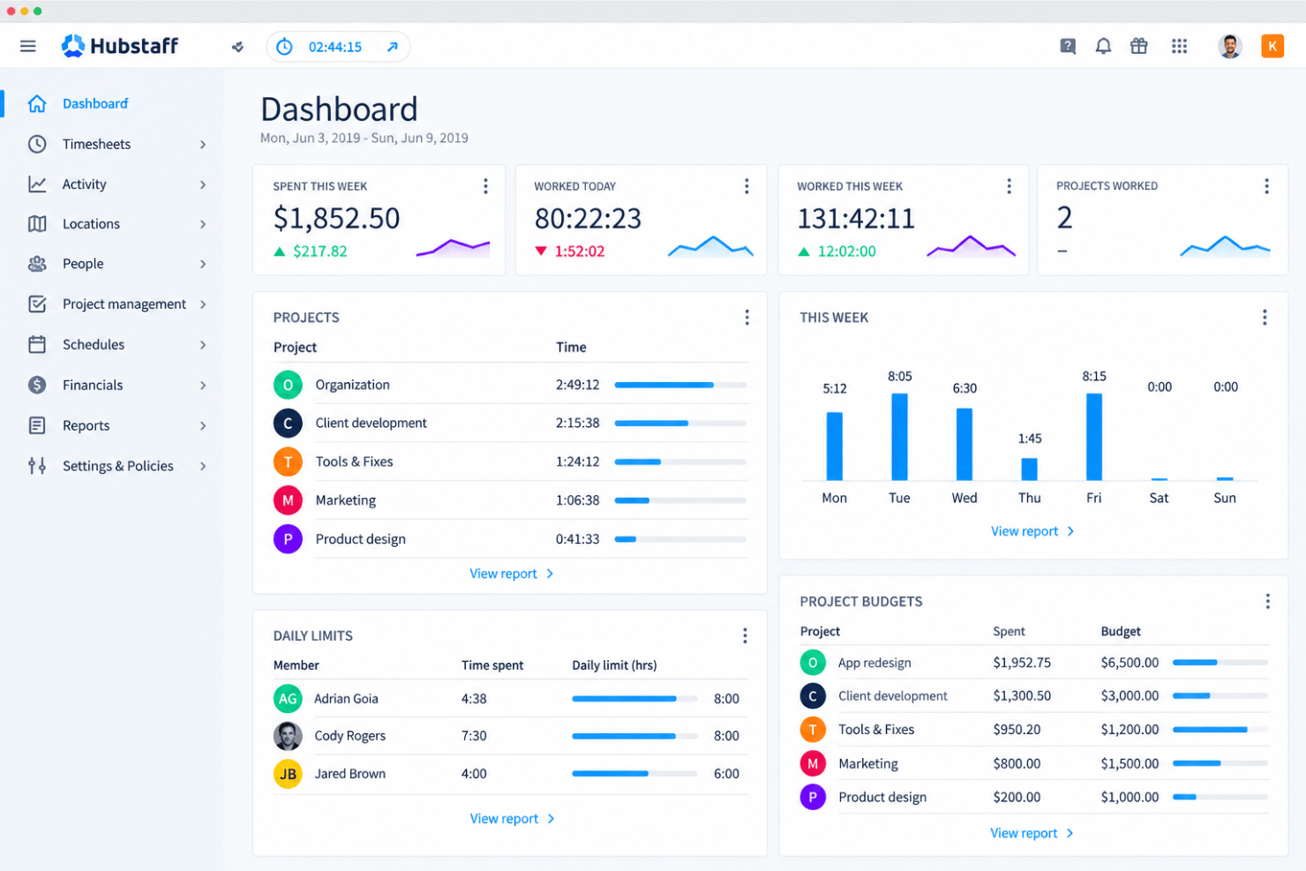The height and width of the screenshot is (871, 1306).
Task: Click View report under This Week chart
Action: point(1032,531)
